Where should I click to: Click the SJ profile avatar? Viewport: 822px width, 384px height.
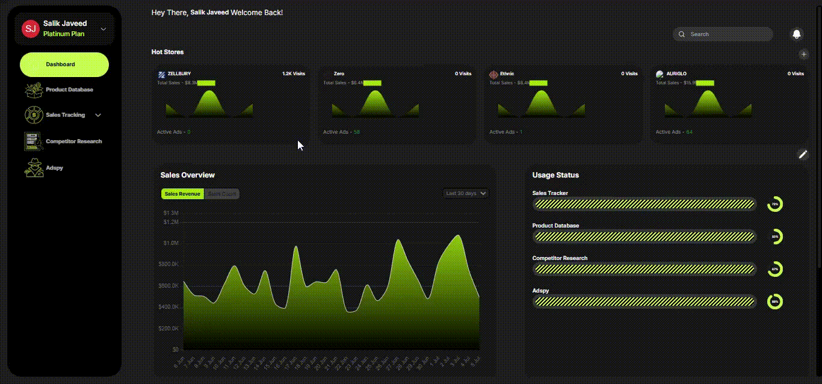coord(30,28)
